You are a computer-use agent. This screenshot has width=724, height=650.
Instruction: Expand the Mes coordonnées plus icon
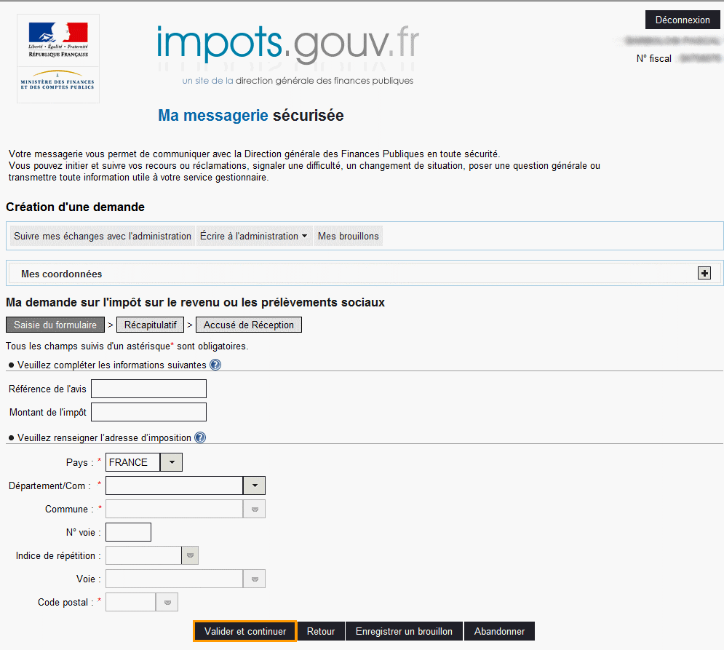tap(704, 274)
